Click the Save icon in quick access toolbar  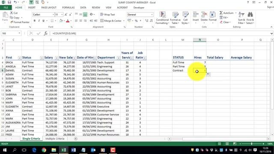point(9,2)
